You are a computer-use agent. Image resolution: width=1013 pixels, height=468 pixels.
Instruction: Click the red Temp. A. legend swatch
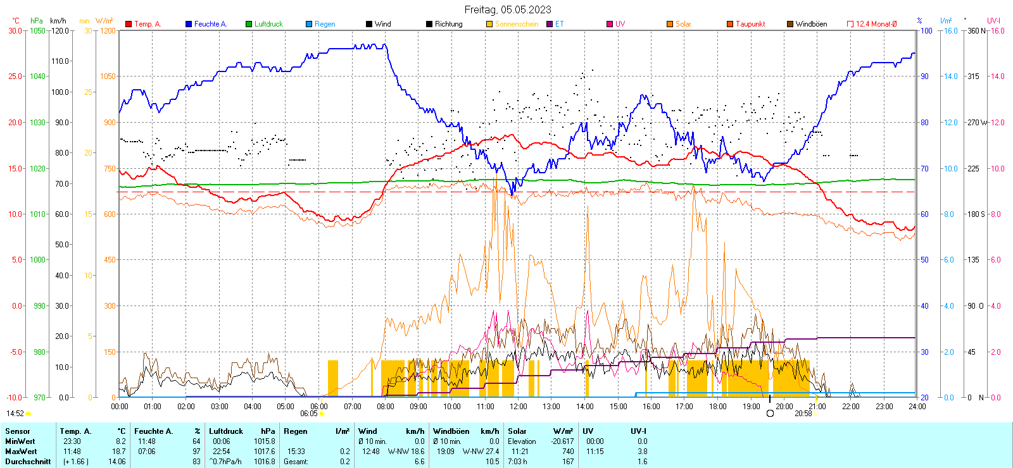tap(129, 24)
